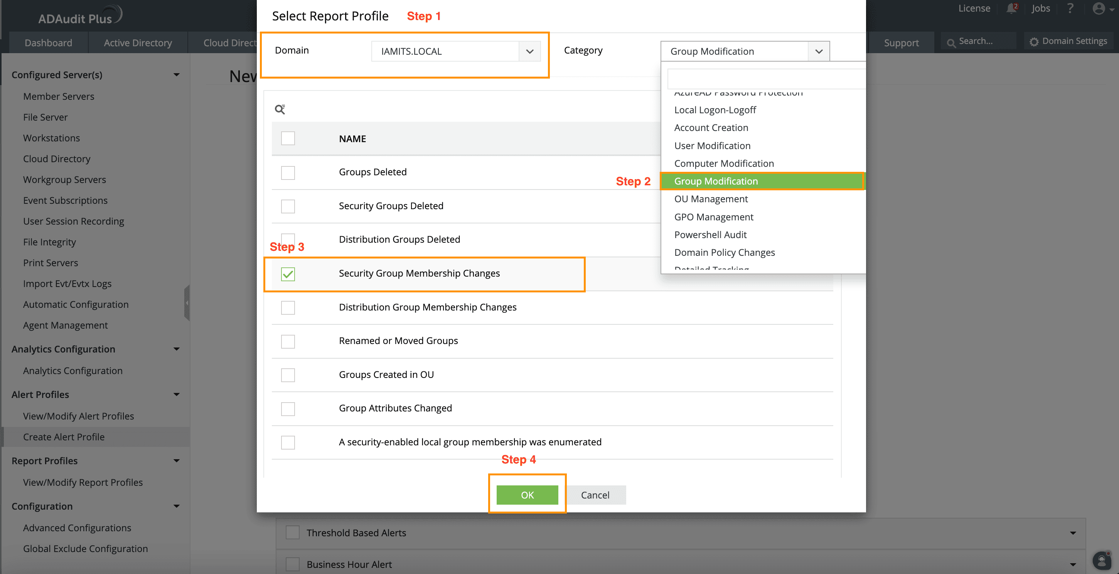This screenshot has height=574, width=1119.
Task: Collapse the Configured Server(s) section
Action: click(176, 75)
